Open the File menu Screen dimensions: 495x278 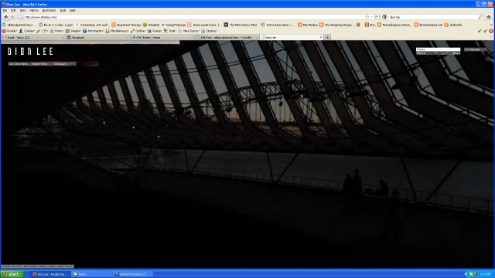click(5, 10)
